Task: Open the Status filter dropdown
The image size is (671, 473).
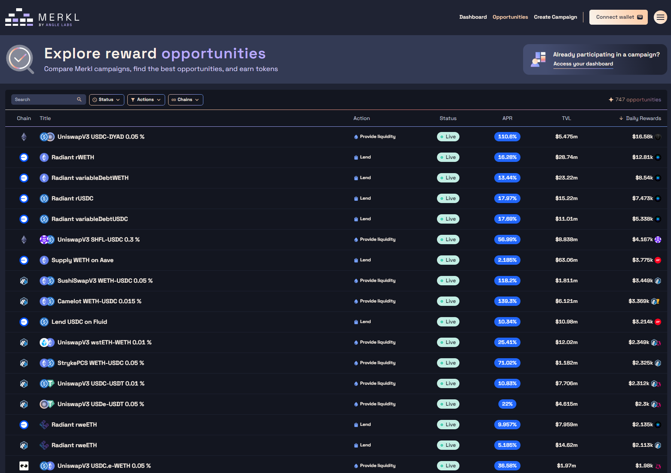Action: tap(107, 100)
